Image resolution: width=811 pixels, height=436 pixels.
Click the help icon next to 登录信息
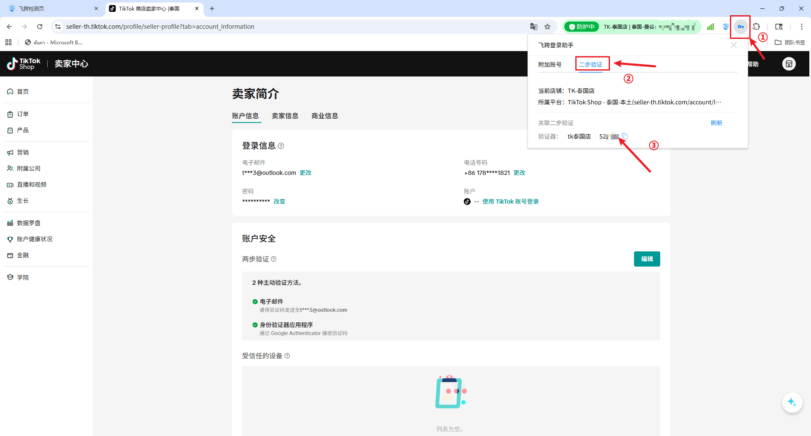[281, 146]
